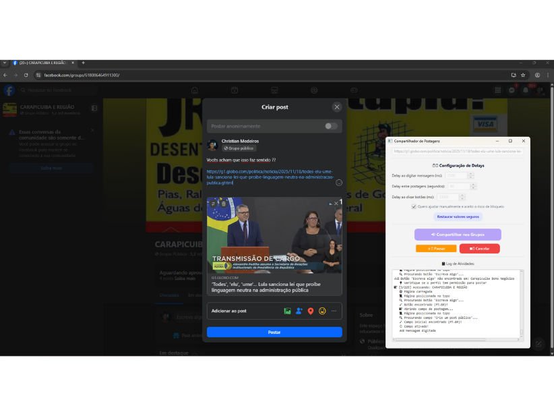
Task: Open emoji picker in post text area
Action: [338, 183]
